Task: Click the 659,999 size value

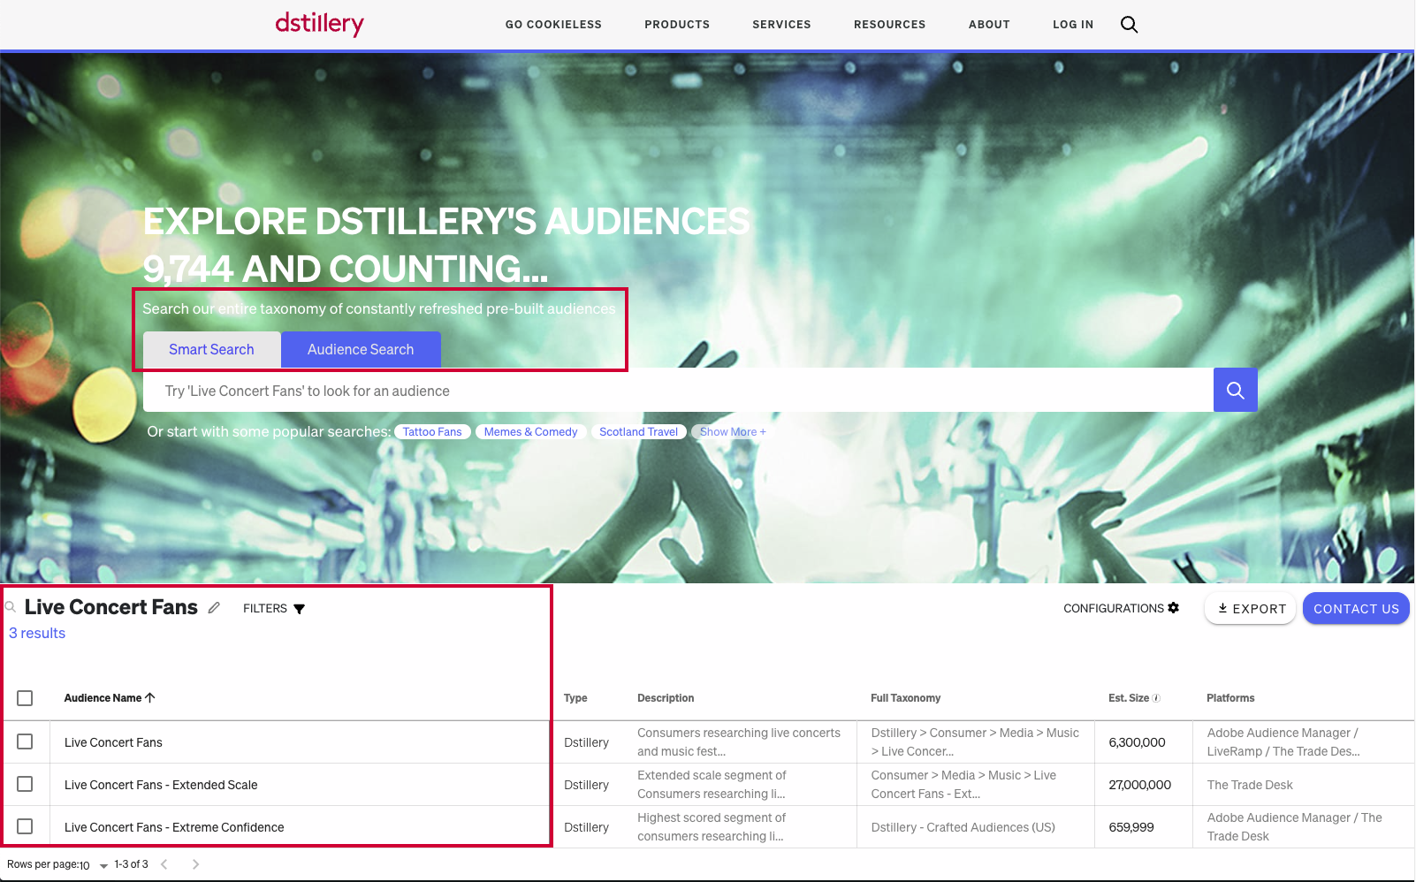Action: coord(1131,827)
